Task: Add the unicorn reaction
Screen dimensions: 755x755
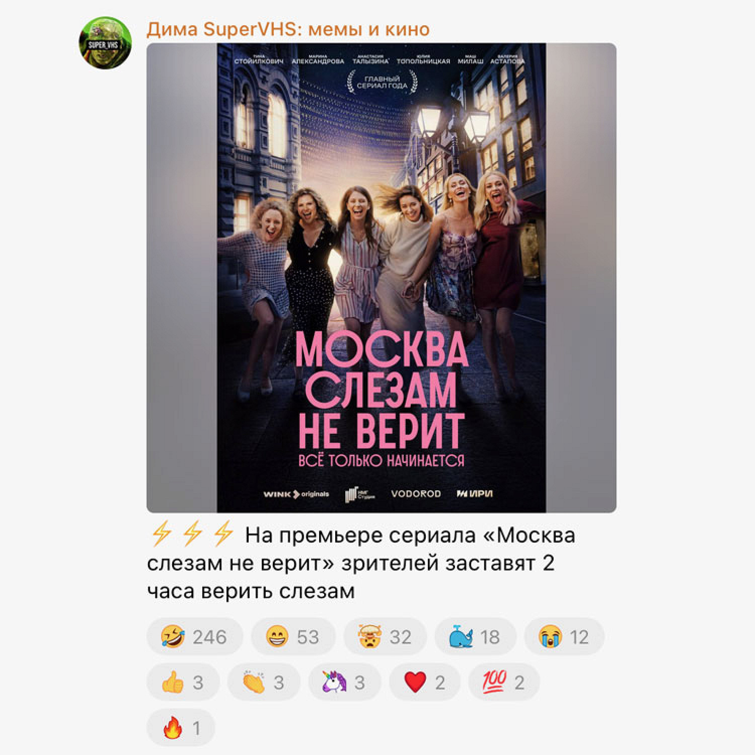Action: [x=345, y=683]
